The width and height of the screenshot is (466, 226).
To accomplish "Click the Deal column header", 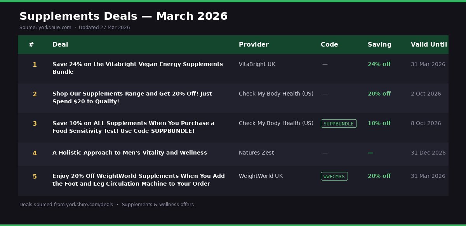I will click(60, 44).
